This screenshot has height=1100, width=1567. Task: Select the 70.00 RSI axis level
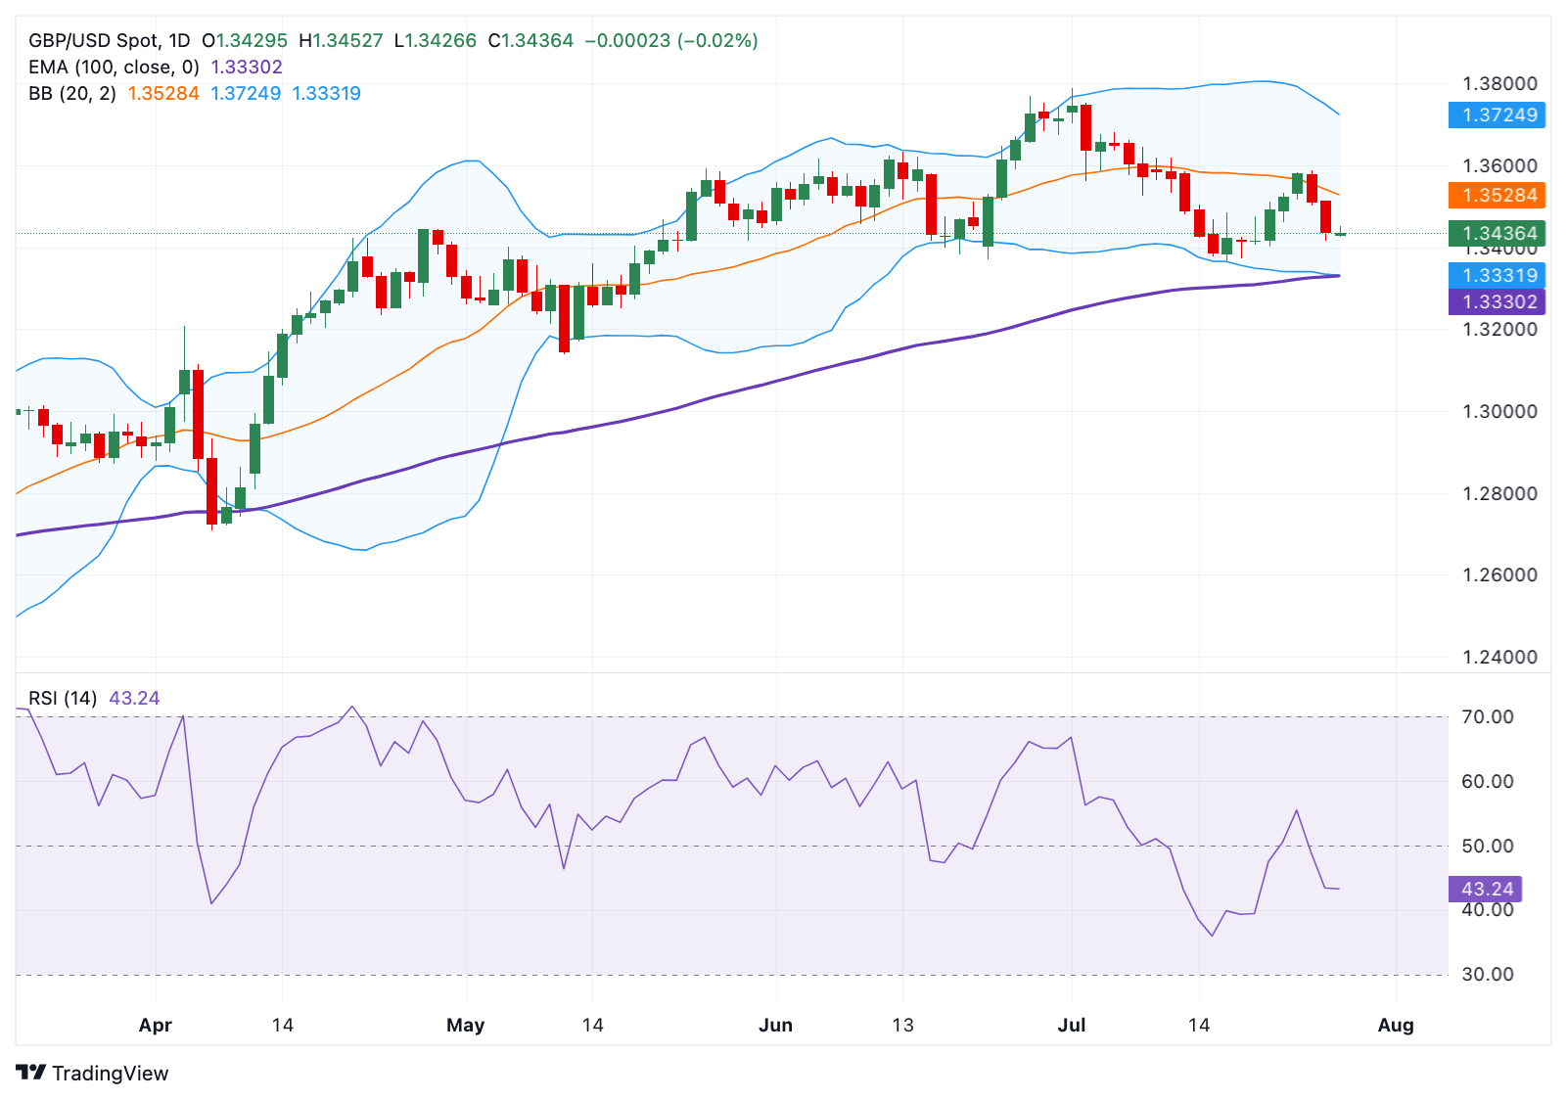click(x=1487, y=716)
